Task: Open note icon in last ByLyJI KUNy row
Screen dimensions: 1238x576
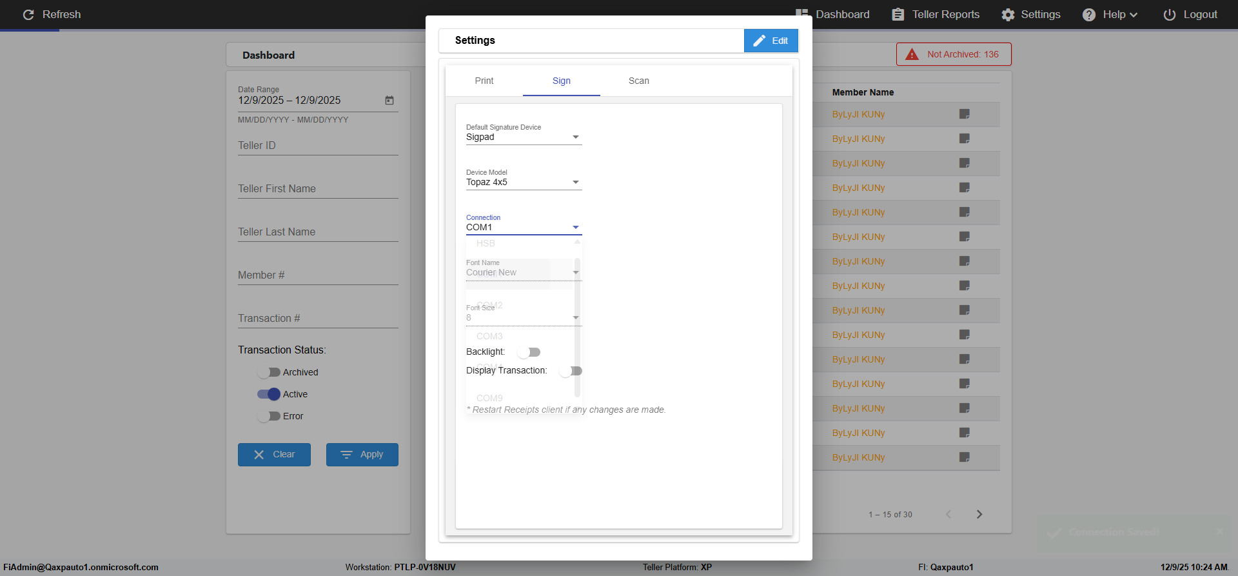Action: (965, 457)
